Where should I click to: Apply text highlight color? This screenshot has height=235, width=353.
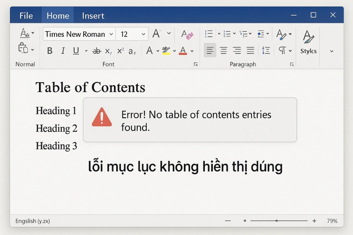click(166, 51)
